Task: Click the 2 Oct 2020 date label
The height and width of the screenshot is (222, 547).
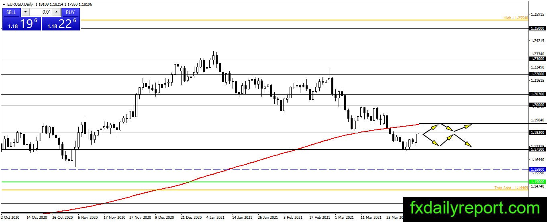Action: coord(10,218)
